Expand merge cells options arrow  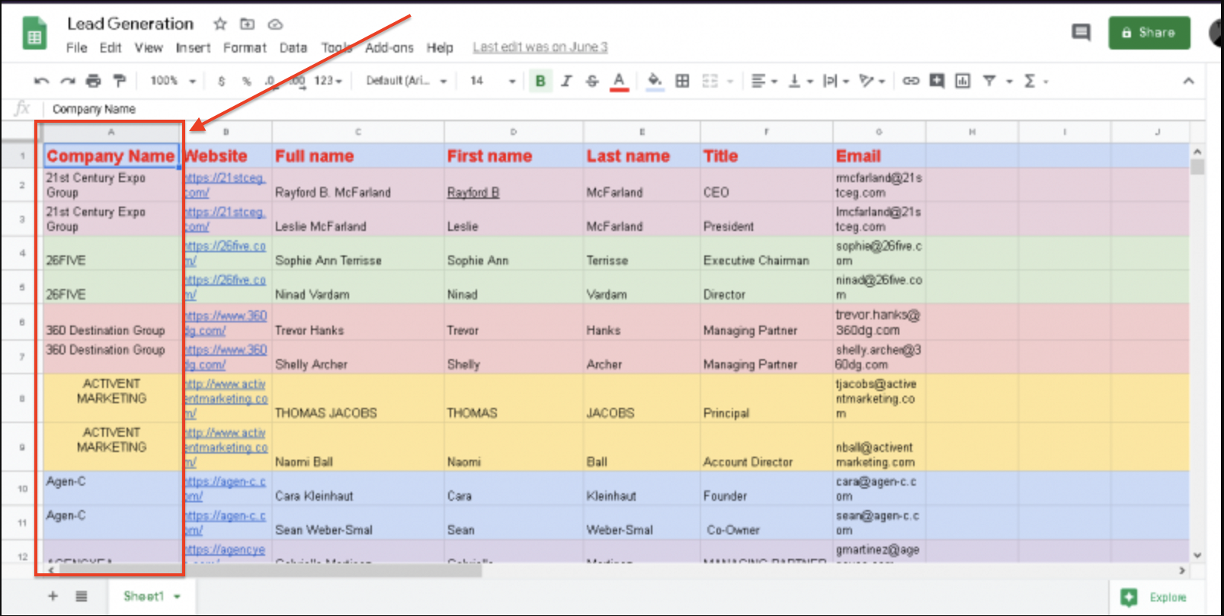point(730,81)
